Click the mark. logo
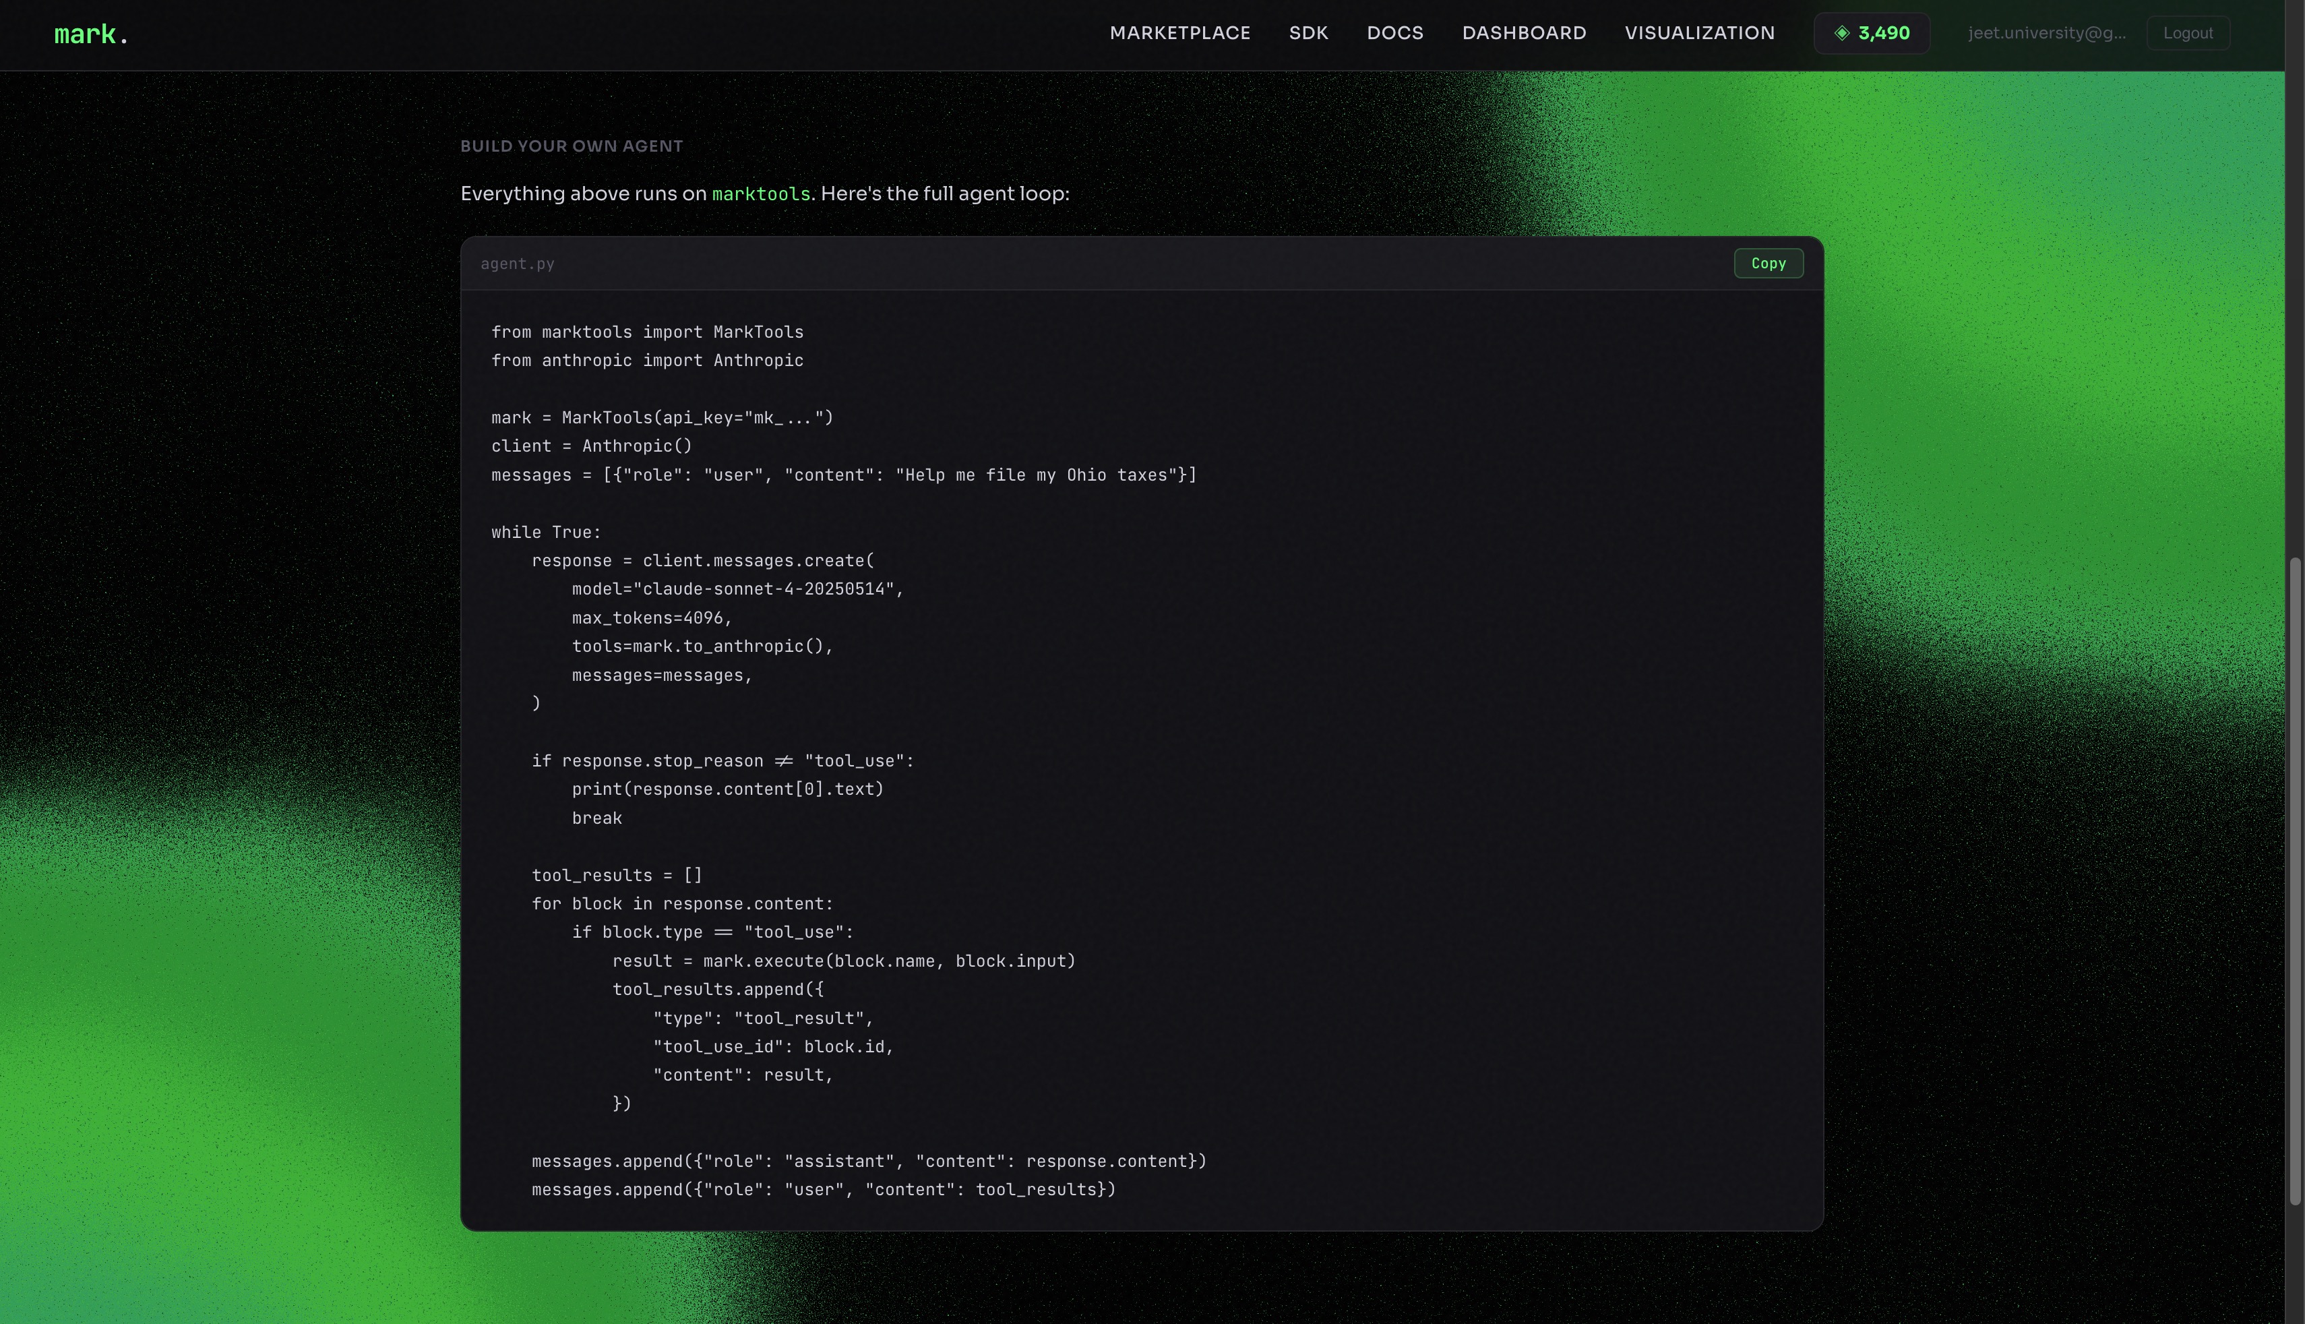Image resolution: width=2305 pixels, height=1324 pixels. 91,34
